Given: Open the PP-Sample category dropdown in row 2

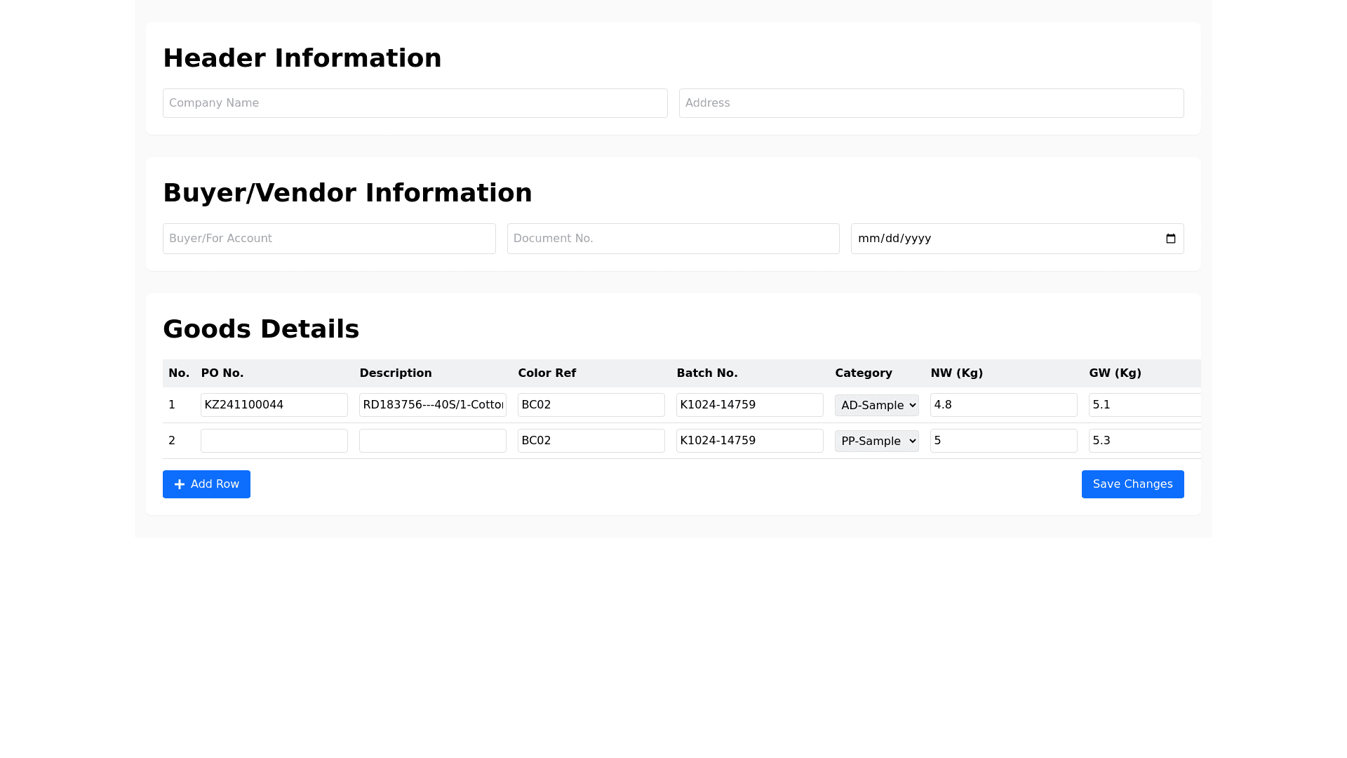Looking at the screenshot, I should [x=876, y=441].
